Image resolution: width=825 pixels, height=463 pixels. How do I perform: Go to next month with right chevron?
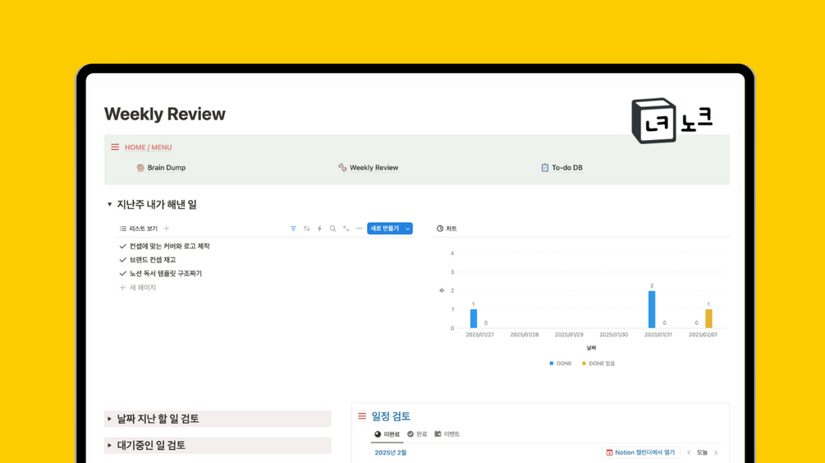point(716,452)
